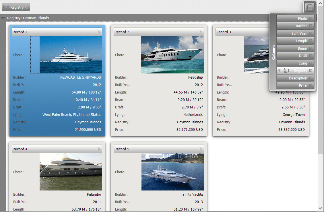Screen dimensions: 324x212
Task: Select the Record 2 card header
Action: (159, 32)
